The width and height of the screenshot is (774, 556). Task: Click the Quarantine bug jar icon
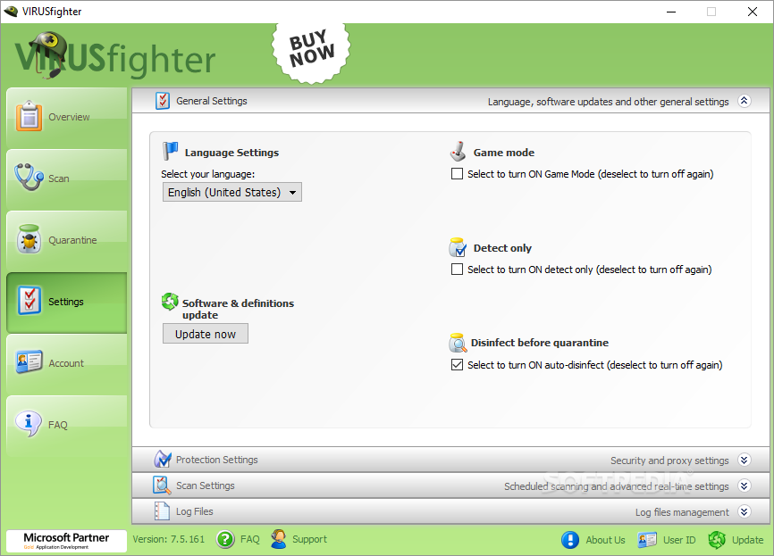(x=29, y=239)
